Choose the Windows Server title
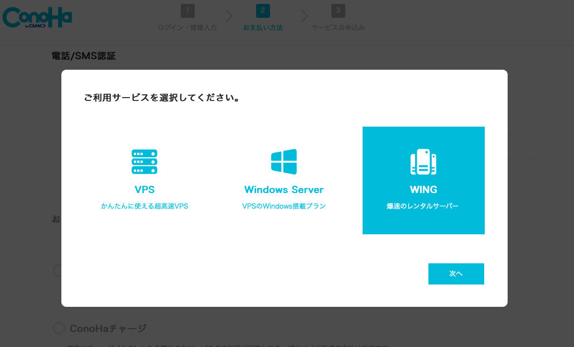 click(284, 190)
